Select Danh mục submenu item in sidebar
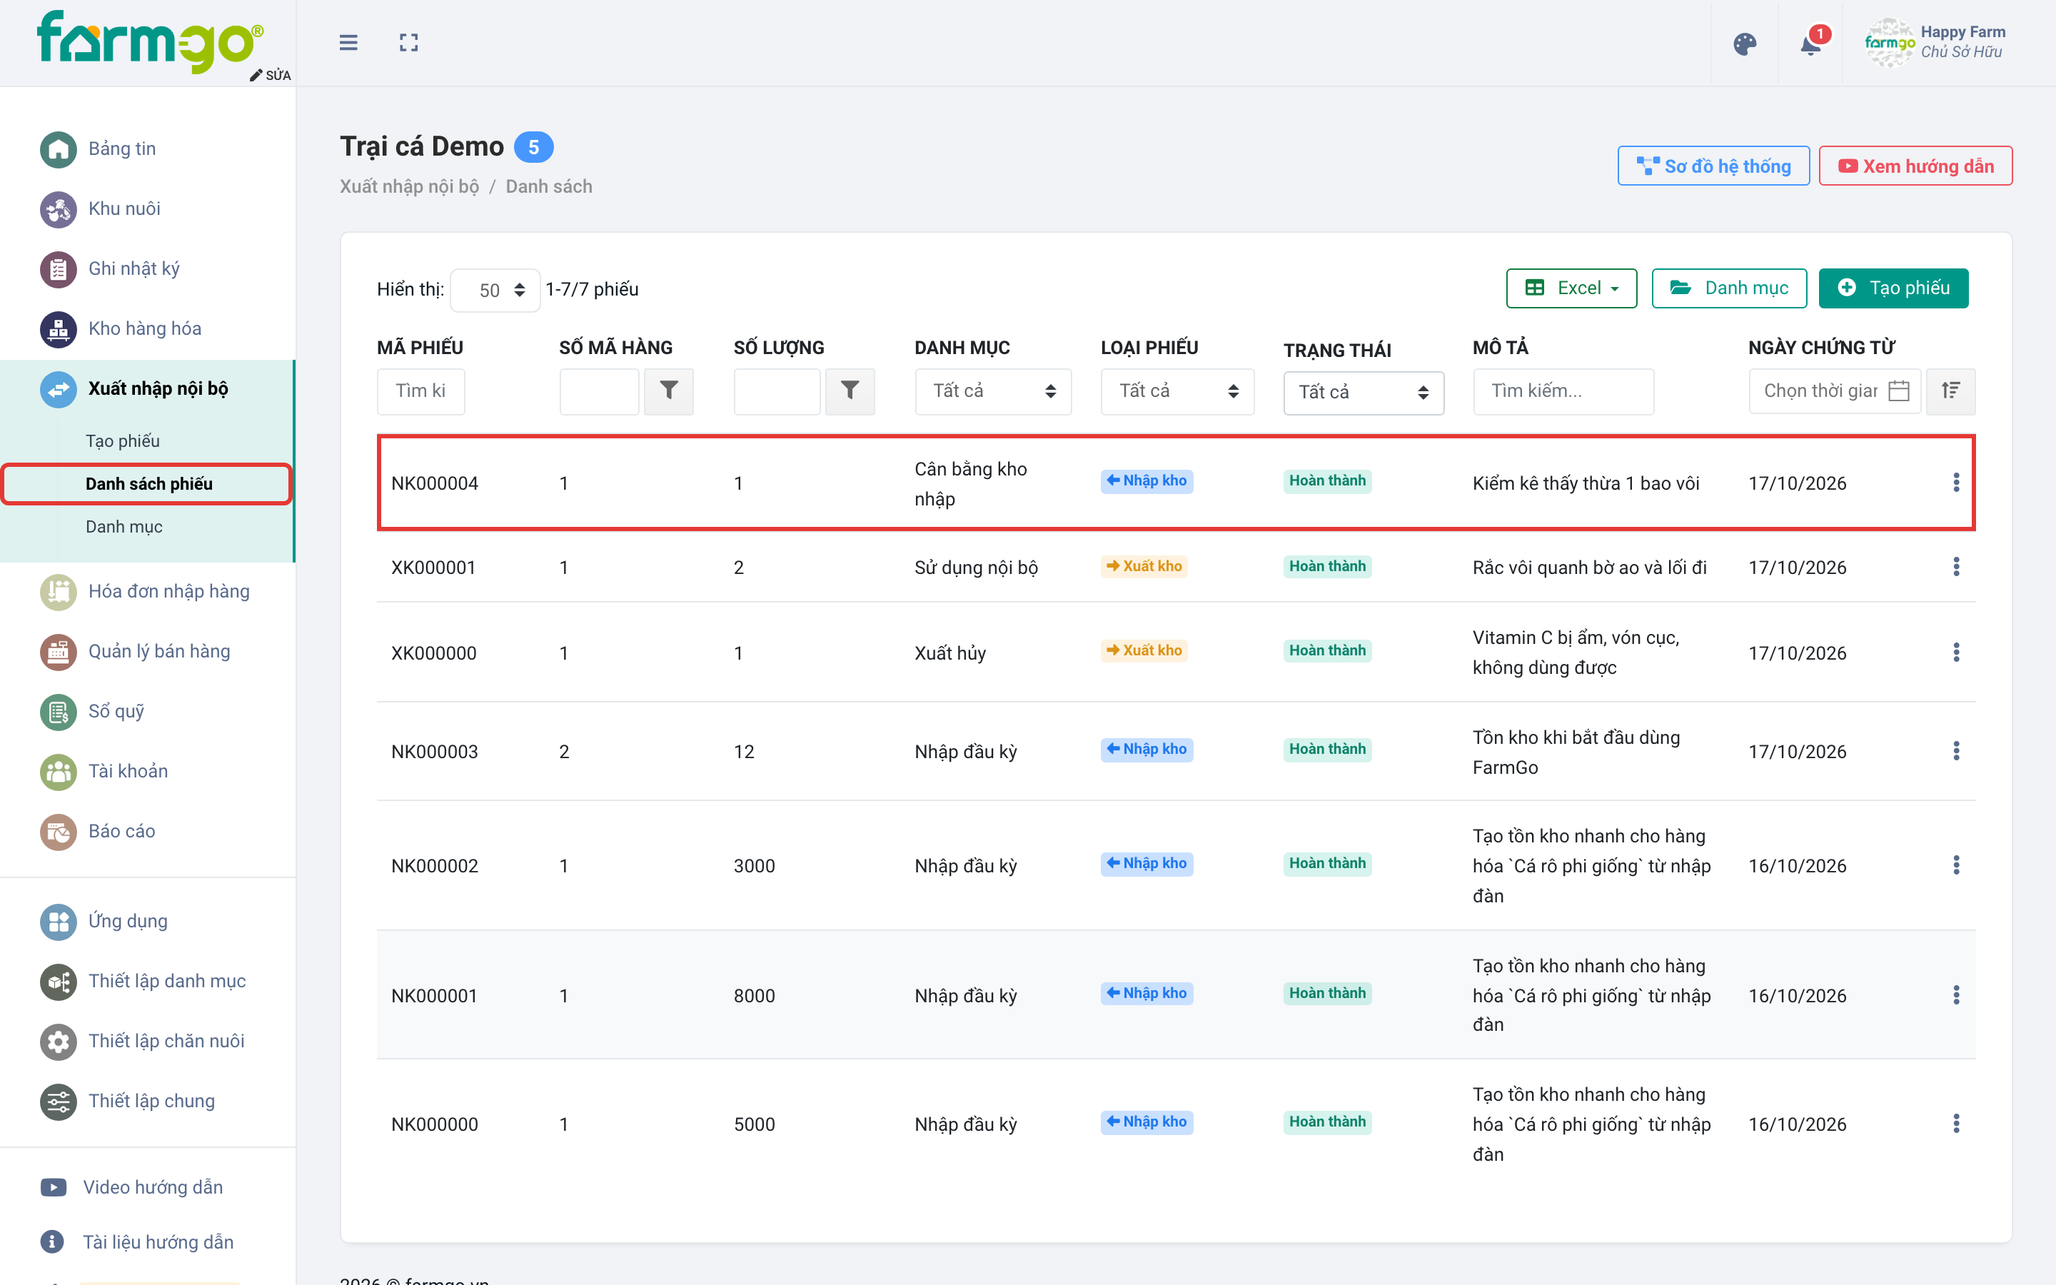The image size is (2056, 1285). pyautogui.click(x=124, y=527)
